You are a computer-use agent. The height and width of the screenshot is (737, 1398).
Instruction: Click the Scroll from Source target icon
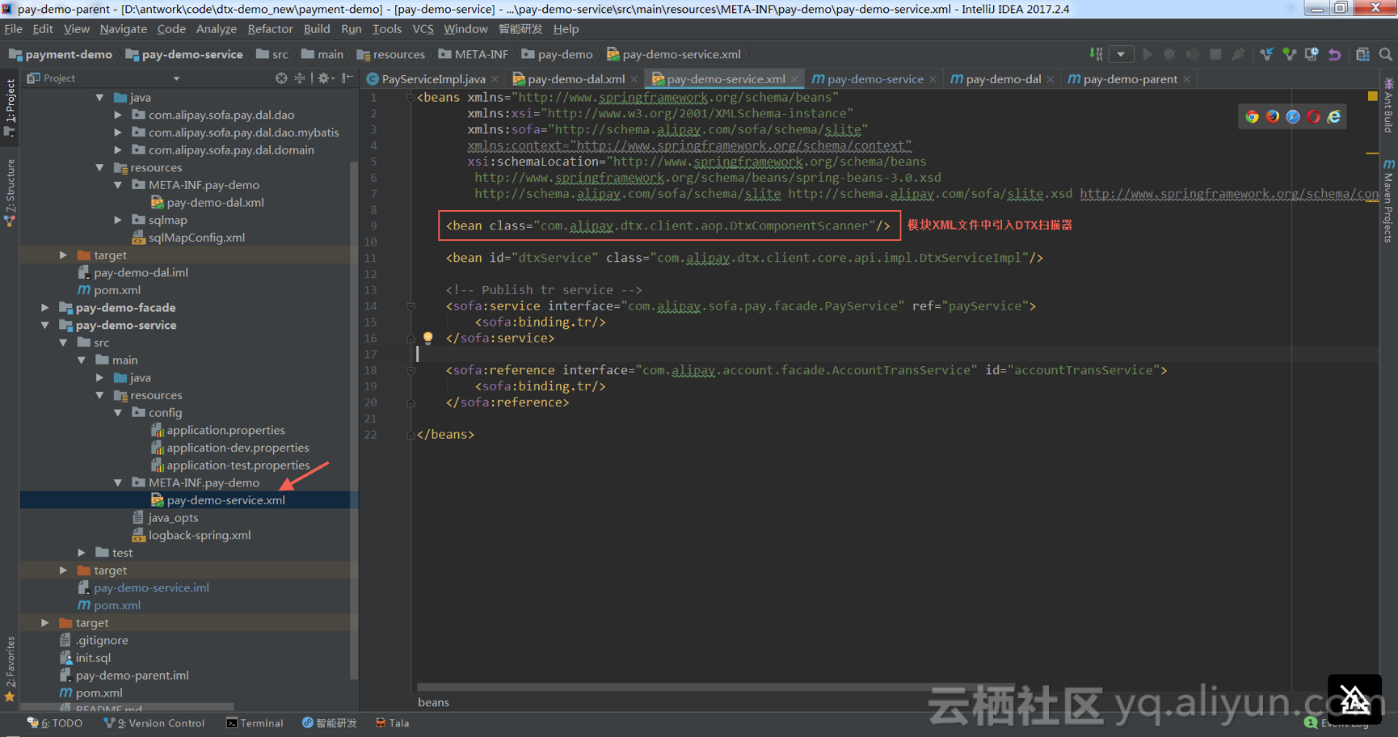(x=281, y=78)
